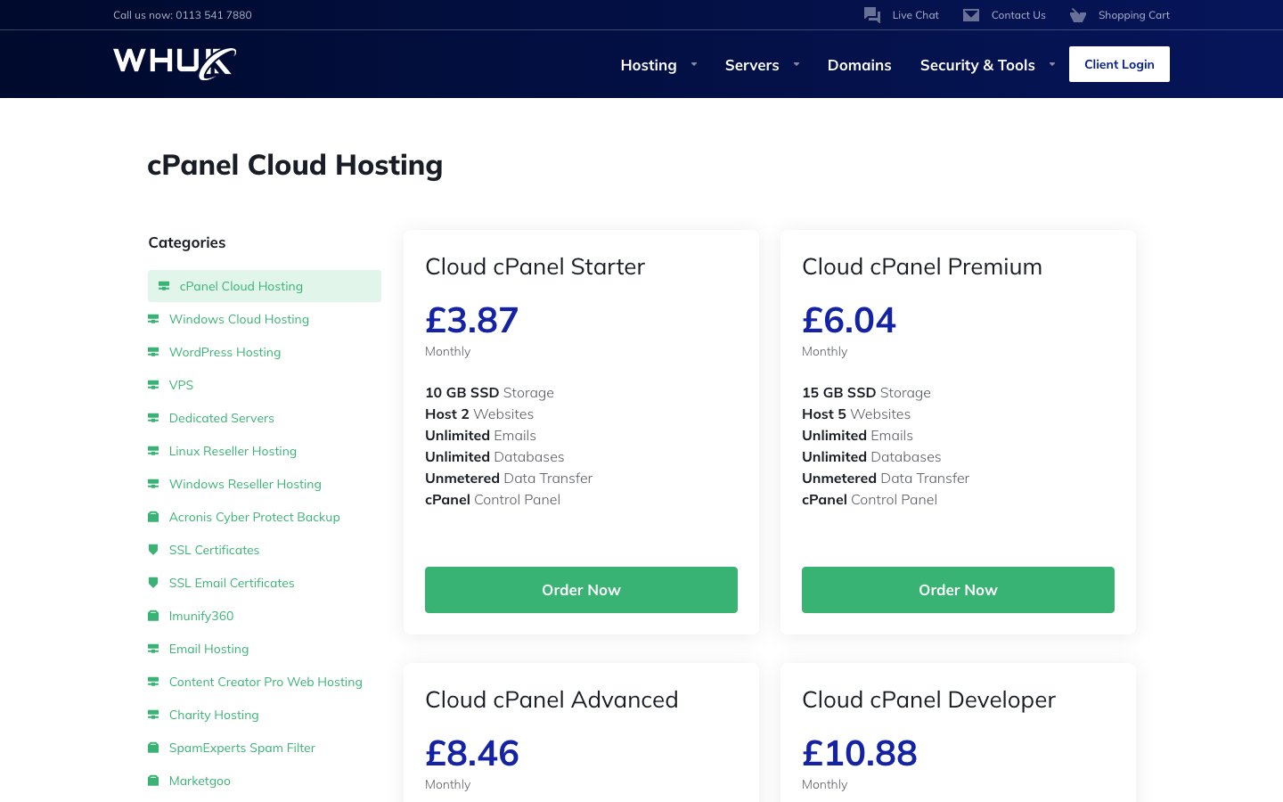Viewport: 1283px width, 802px height.
Task: Click the WHUK logo
Action: pos(175,63)
